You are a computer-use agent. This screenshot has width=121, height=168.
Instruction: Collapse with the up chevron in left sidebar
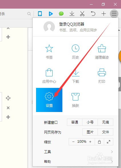(x=8, y=28)
